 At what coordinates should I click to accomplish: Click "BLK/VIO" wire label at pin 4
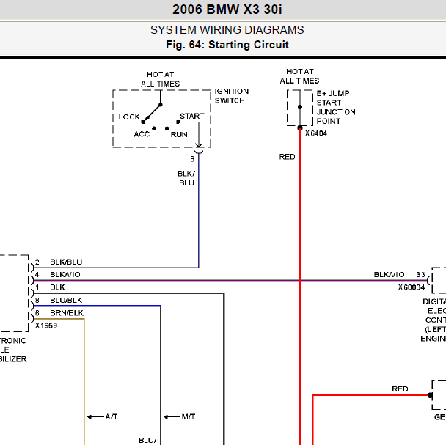click(65, 274)
